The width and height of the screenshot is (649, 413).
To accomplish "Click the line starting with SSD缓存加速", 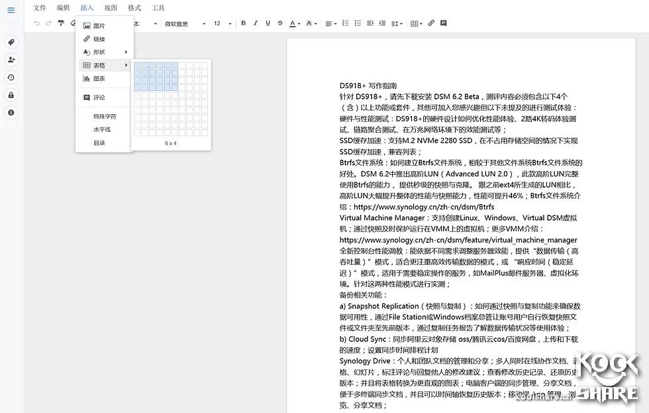I will click(458, 141).
